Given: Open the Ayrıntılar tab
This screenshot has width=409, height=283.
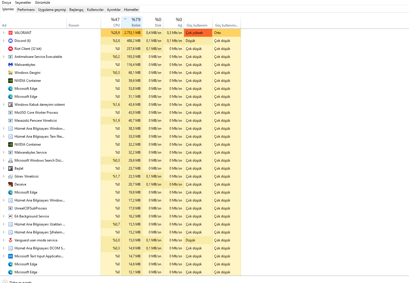Looking at the screenshot, I should pyautogui.click(x=114, y=10).
